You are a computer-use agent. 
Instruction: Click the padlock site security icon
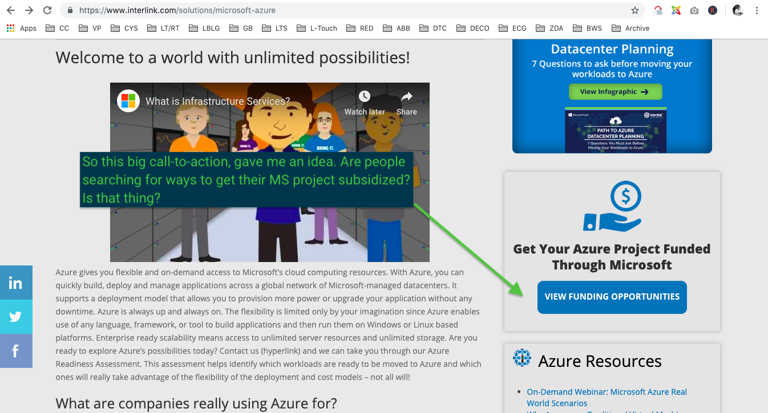pos(71,10)
